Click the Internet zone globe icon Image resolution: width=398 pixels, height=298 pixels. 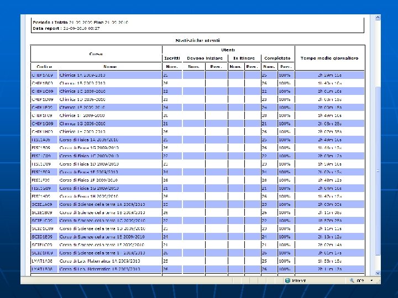tap(288, 280)
